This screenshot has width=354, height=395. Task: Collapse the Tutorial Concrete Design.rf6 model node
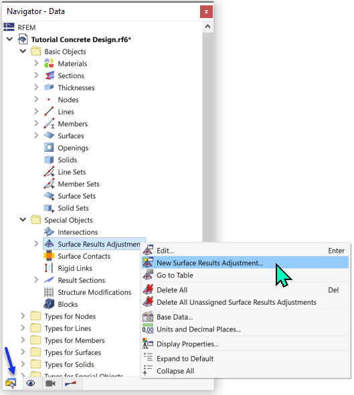(x=9, y=39)
